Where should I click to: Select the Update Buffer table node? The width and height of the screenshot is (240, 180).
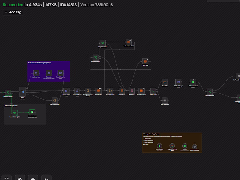[x=122, y=91]
